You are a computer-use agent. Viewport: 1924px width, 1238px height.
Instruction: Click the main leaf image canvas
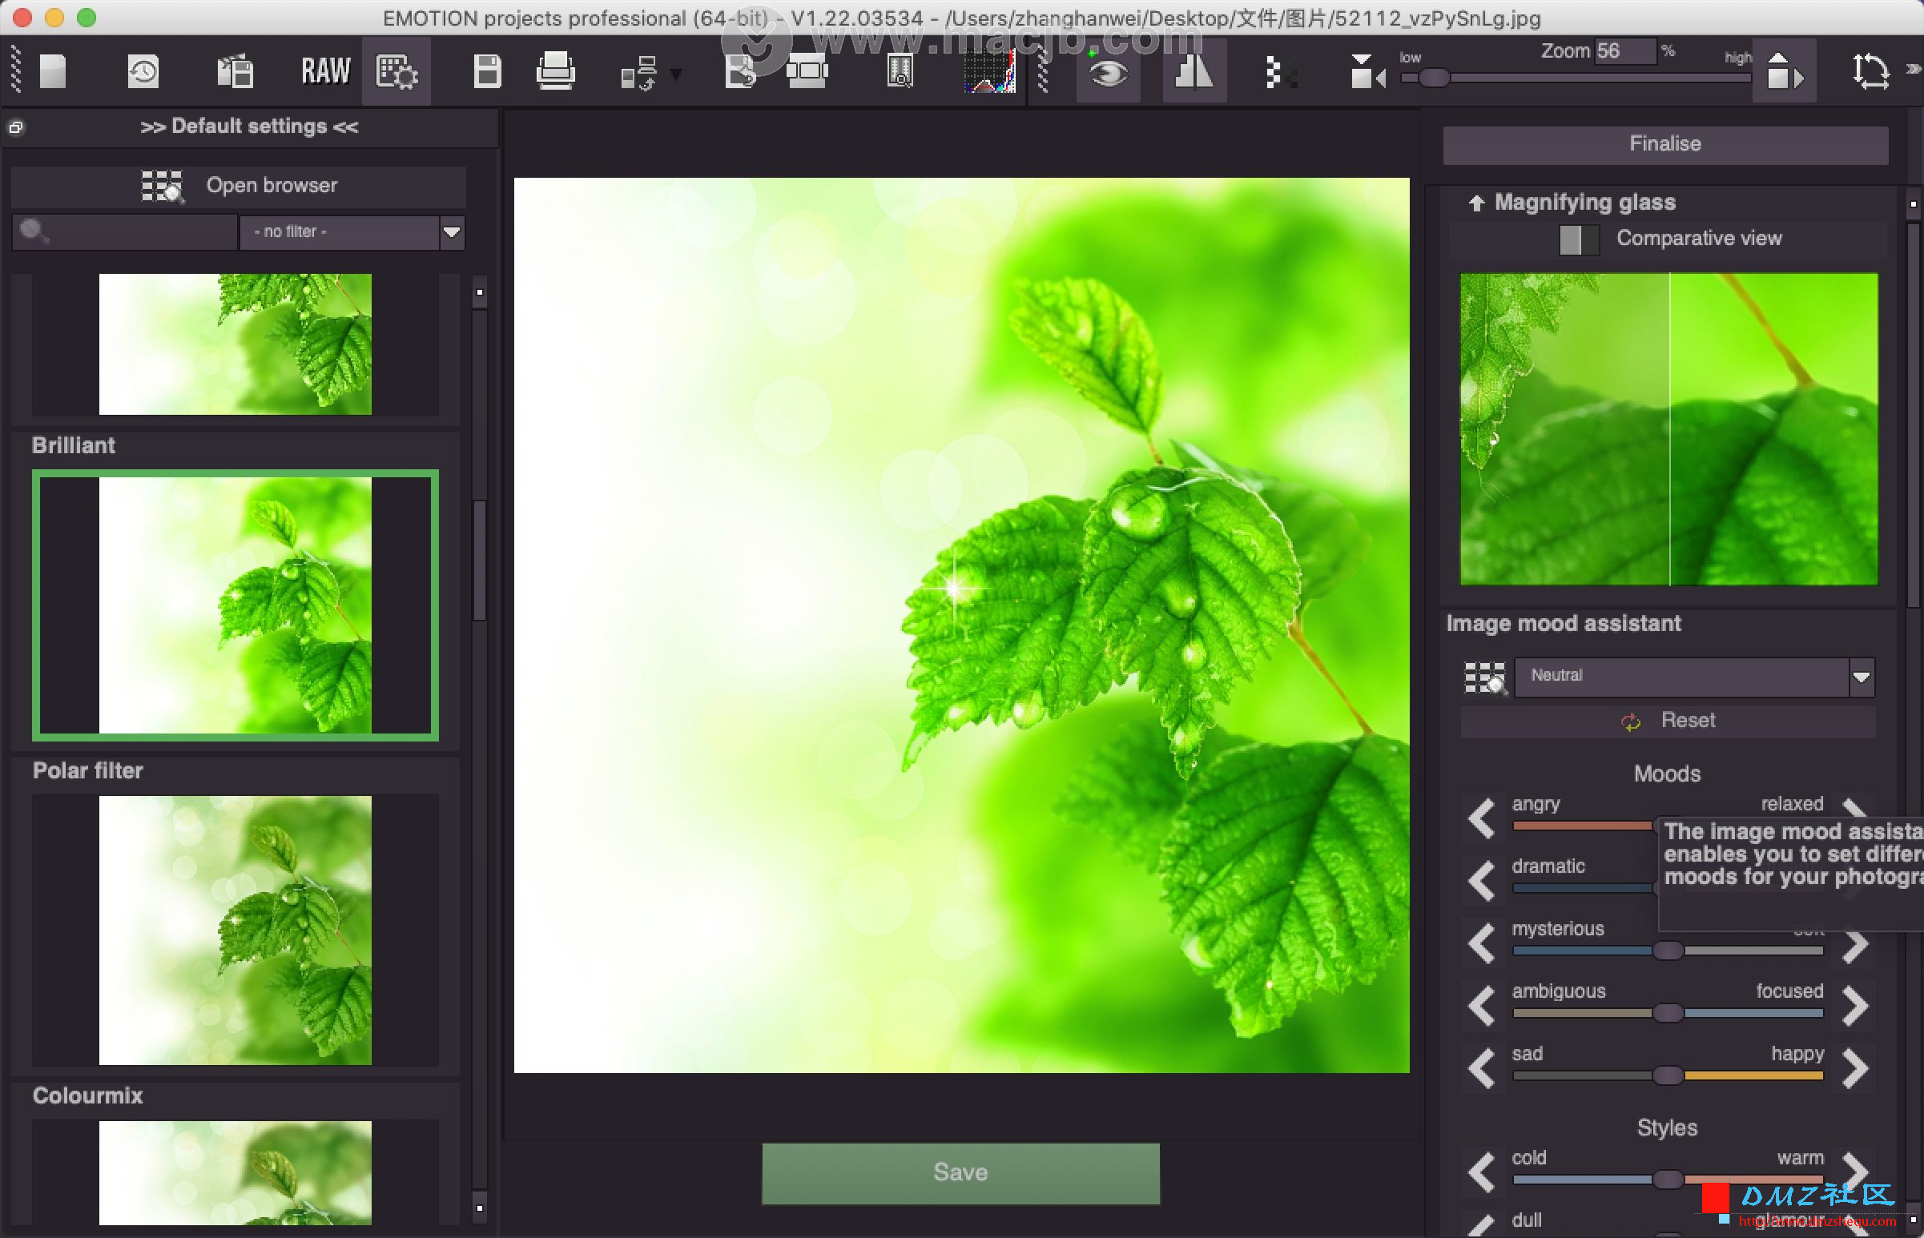(960, 625)
